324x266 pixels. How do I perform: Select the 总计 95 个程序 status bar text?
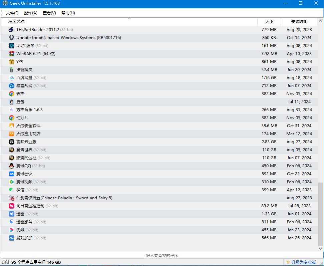(31, 262)
